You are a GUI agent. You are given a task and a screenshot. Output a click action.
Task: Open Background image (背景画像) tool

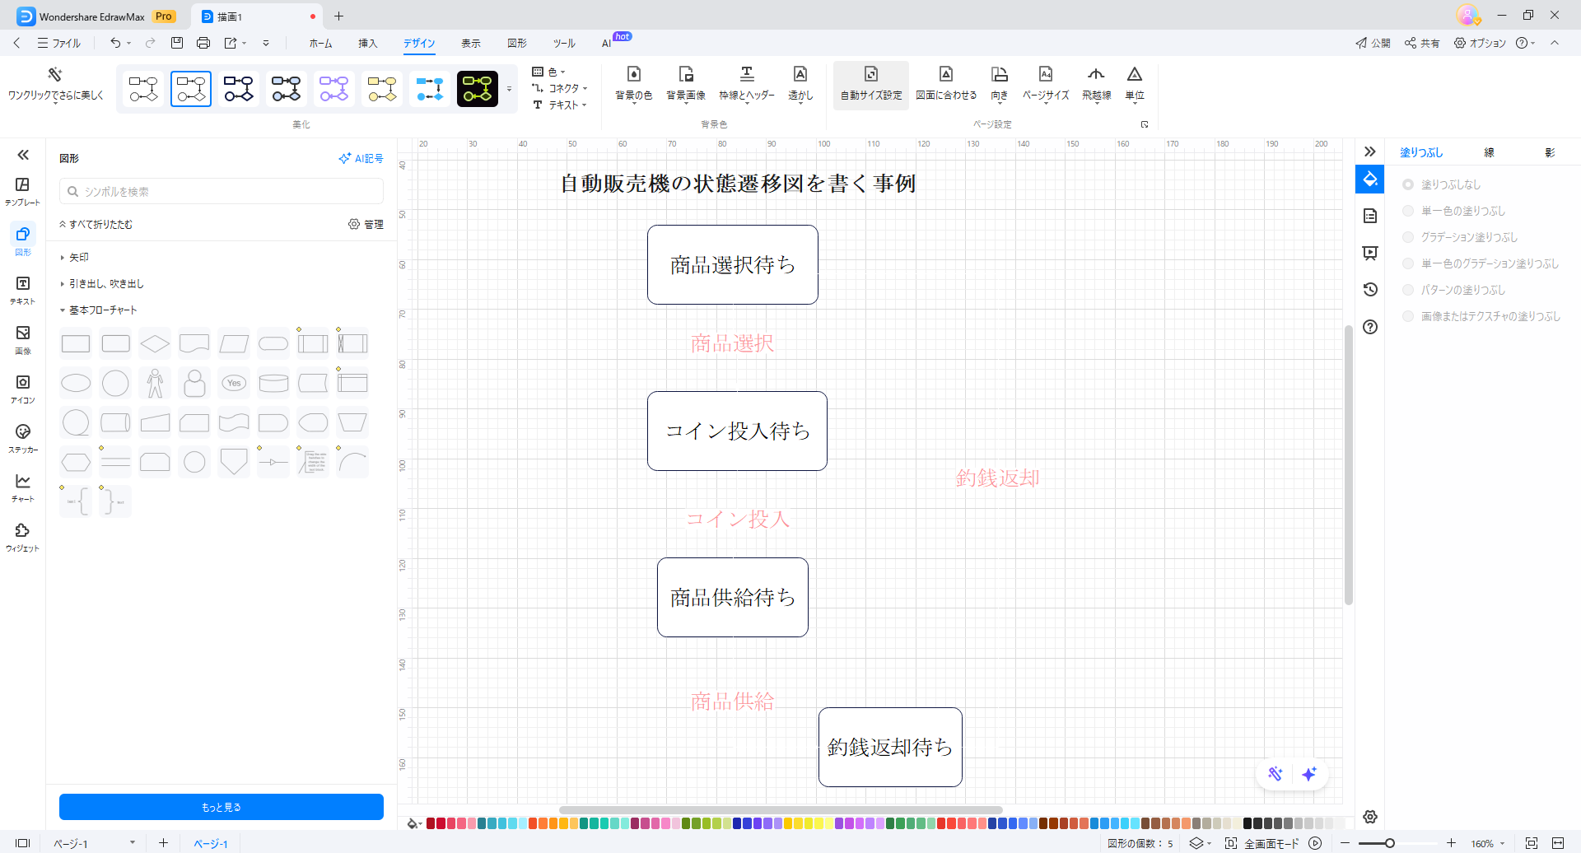(686, 84)
